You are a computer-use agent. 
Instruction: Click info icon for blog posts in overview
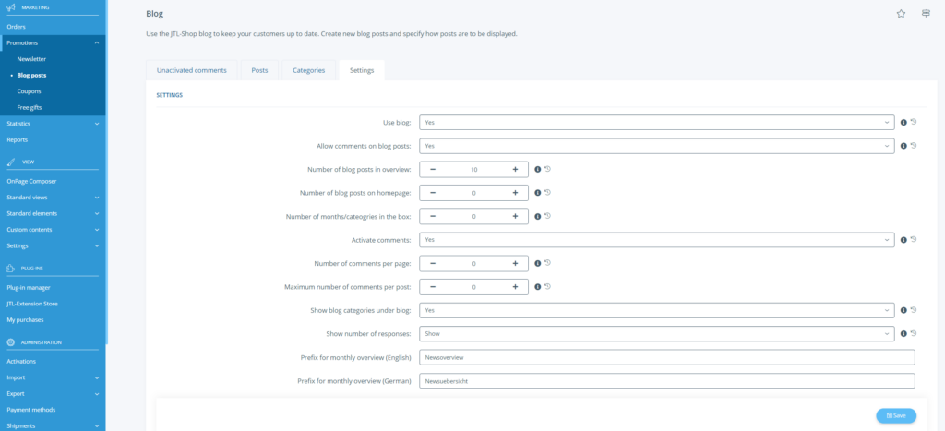click(537, 169)
